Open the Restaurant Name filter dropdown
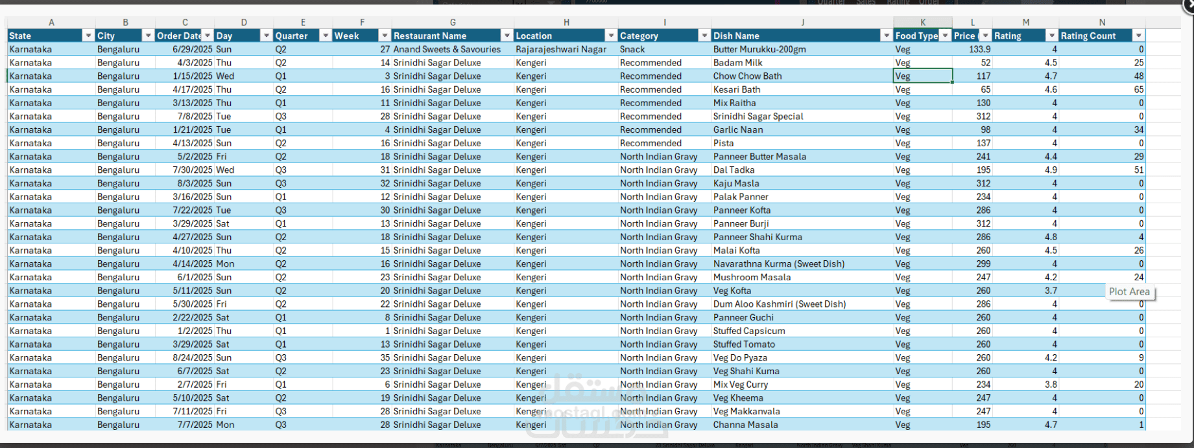 507,36
